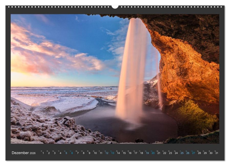Click date 15 on the calendar row
230x166 pixels.
tap(124, 153)
